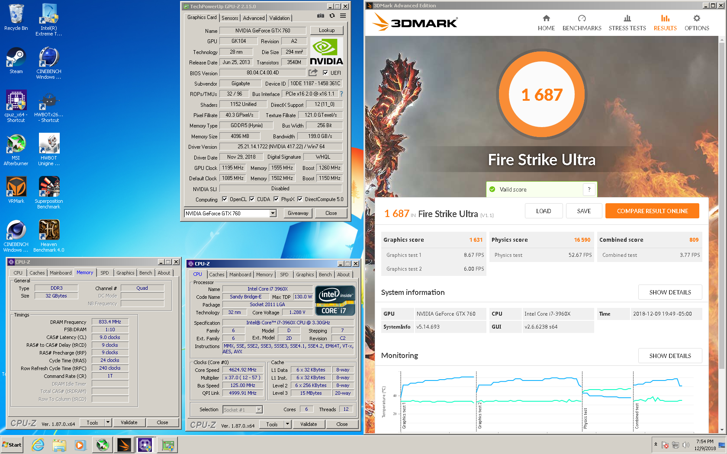
Task: Click the 3DMark taskbar button
Action: pyautogui.click(x=124, y=445)
